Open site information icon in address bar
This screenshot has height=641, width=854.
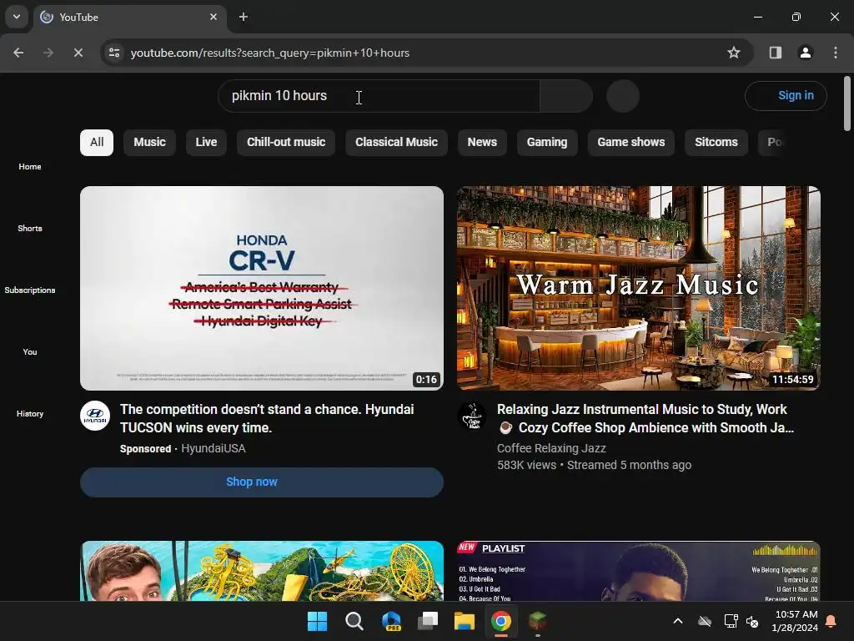(x=114, y=53)
